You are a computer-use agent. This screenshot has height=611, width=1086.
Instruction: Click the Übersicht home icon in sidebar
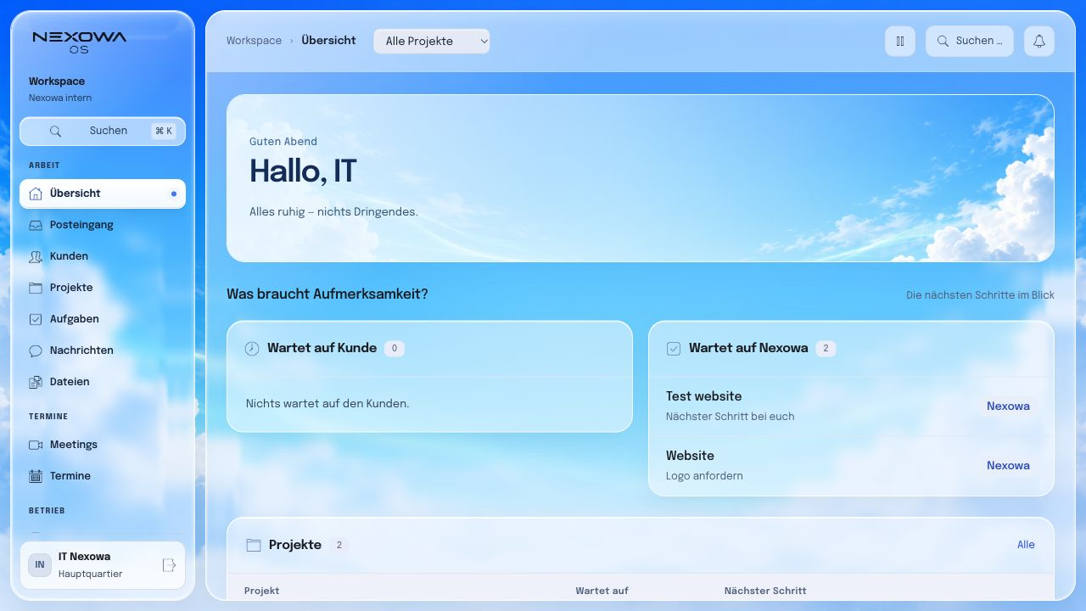[x=36, y=193]
